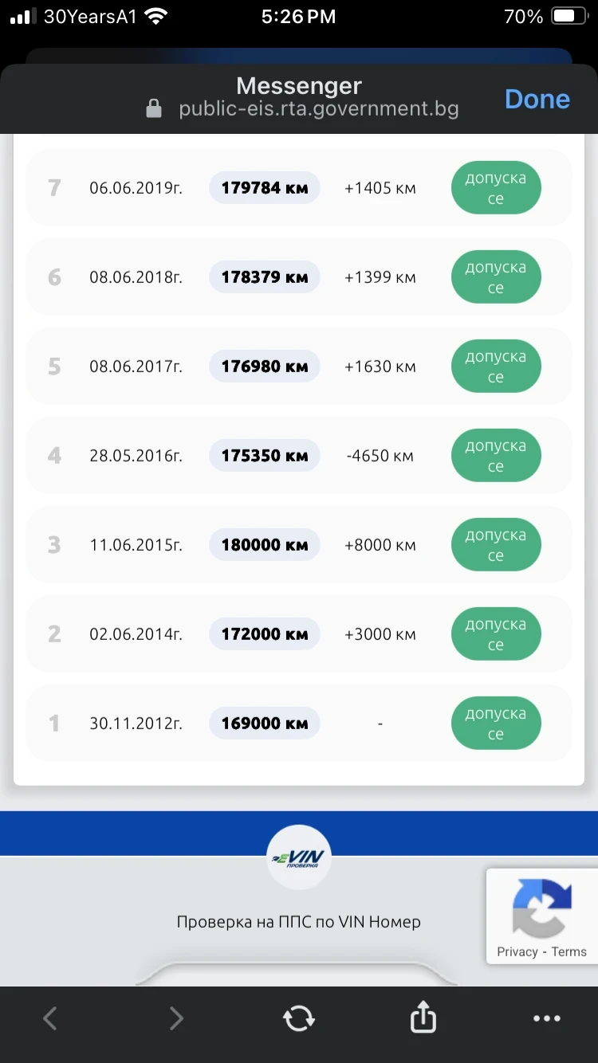This screenshot has height=1063, width=598.
Task: Open the share sheet icon
Action: [423, 1018]
